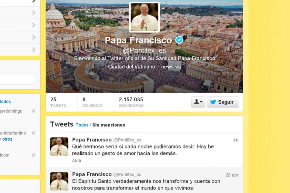The width and height of the screenshot is (290, 193).
Task: Close the suggestion ending in 'lcom'
Action: click(34, 155)
